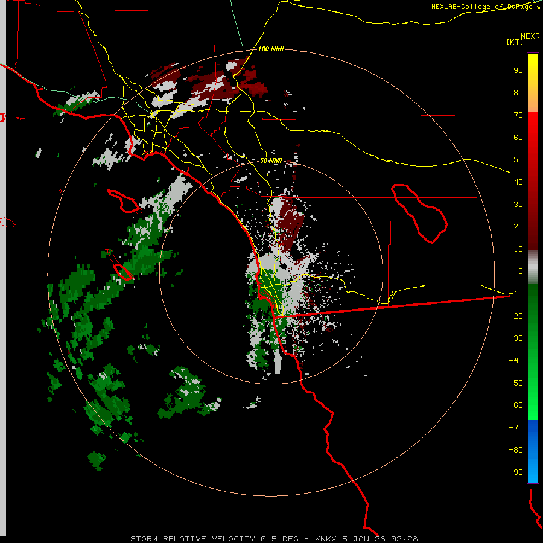Click the [KT] units label
Viewport: 543px width, 543px height.
point(515,42)
